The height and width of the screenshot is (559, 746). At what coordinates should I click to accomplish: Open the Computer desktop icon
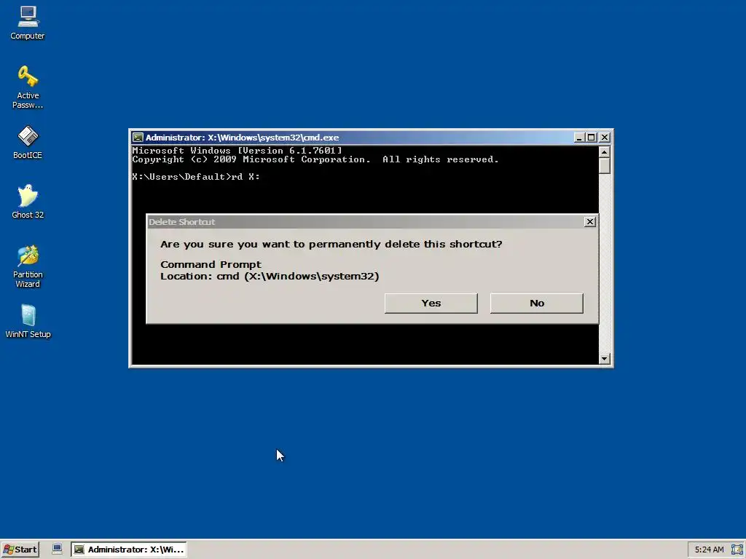[28, 23]
